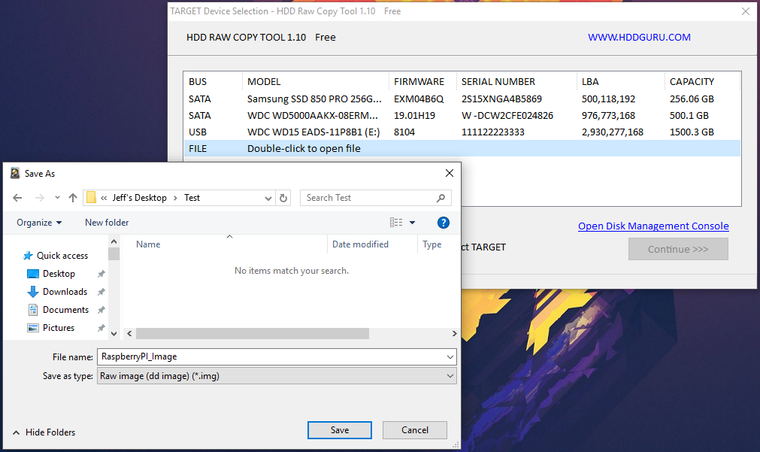Cancel the Save As dialog
Screen dimensions: 760x452
tap(415, 430)
